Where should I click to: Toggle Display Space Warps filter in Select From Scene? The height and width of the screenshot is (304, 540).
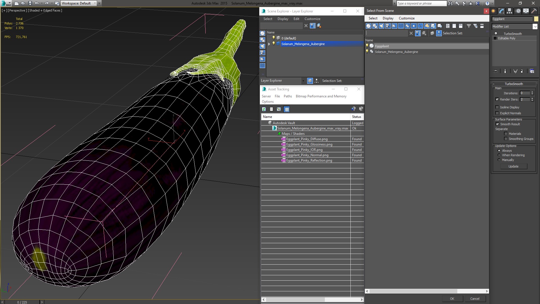[401, 26]
